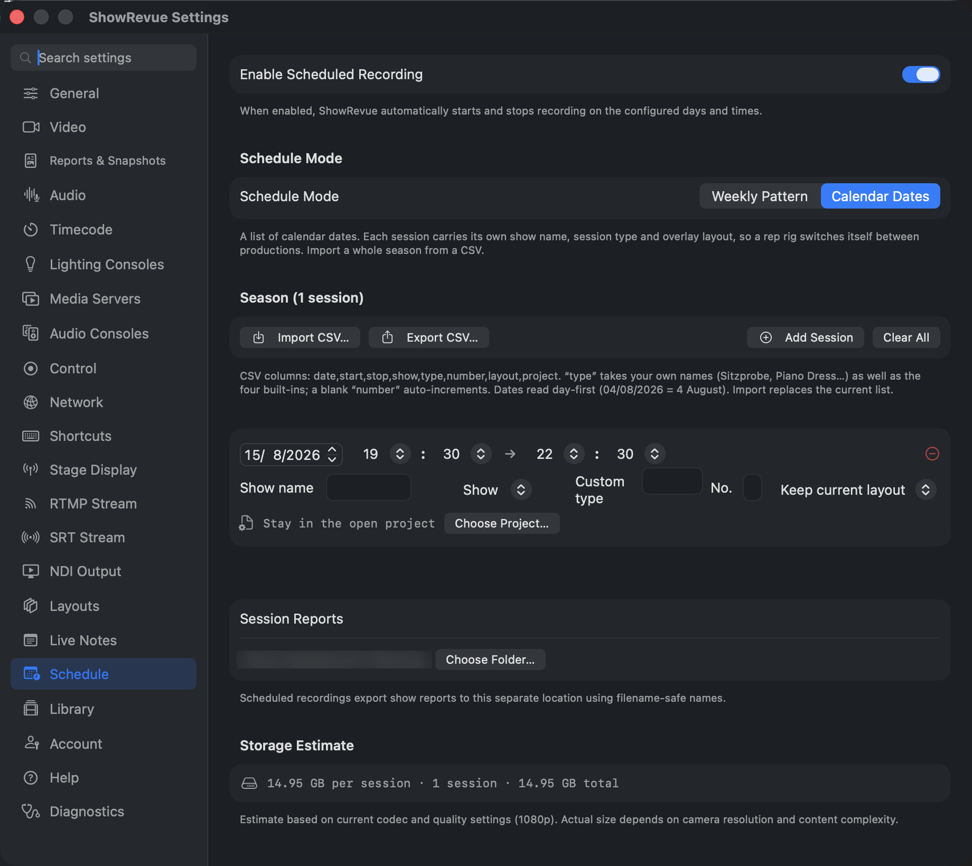Image resolution: width=972 pixels, height=866 pixels.
Task: Click the Network globe icon
Action: [x=31, y=402]
